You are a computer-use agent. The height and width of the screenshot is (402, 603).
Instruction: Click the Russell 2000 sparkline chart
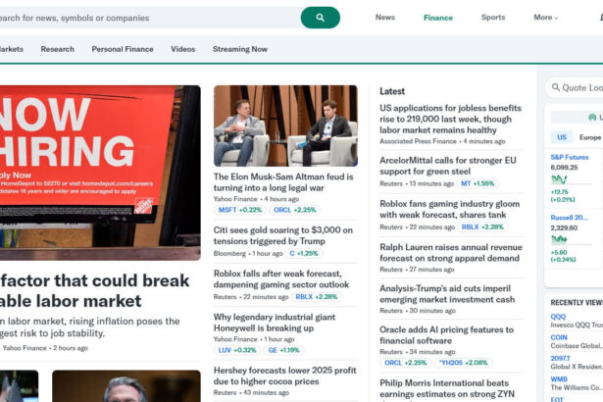point(559,239)
